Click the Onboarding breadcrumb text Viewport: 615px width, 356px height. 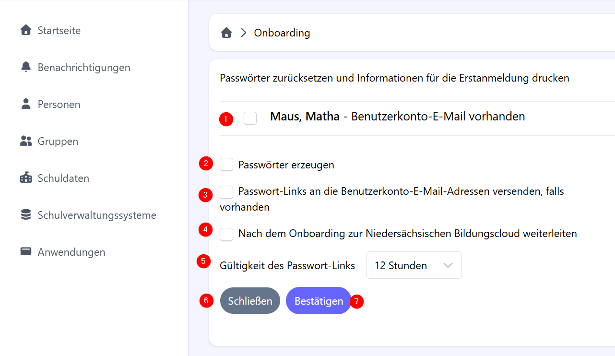[x=282, y=33]
